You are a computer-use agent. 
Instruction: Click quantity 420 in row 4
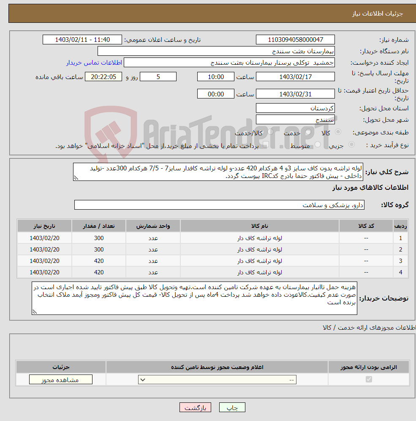pos(99,272)
